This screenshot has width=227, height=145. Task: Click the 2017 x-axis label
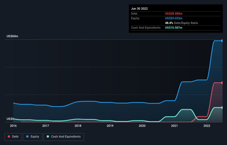(46, 126)
